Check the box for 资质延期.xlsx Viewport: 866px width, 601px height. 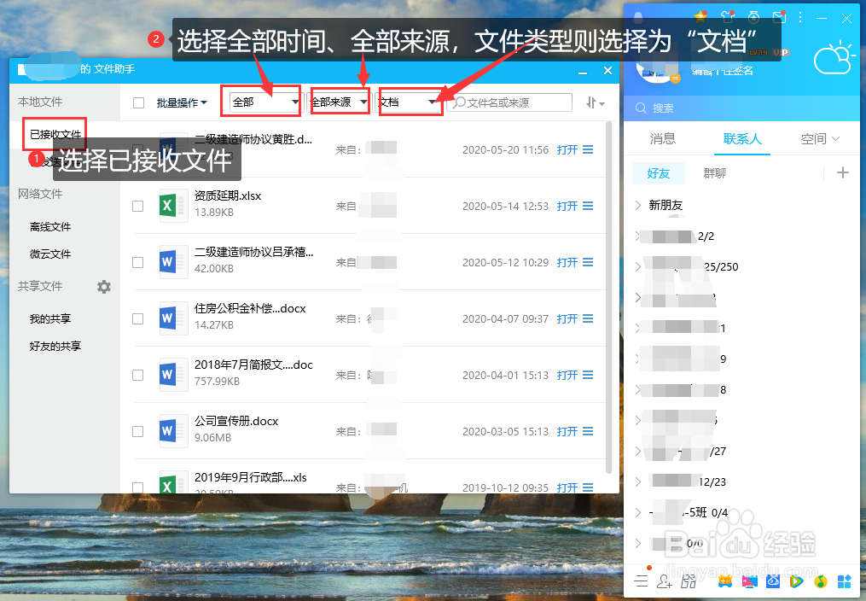coord(138,206)
